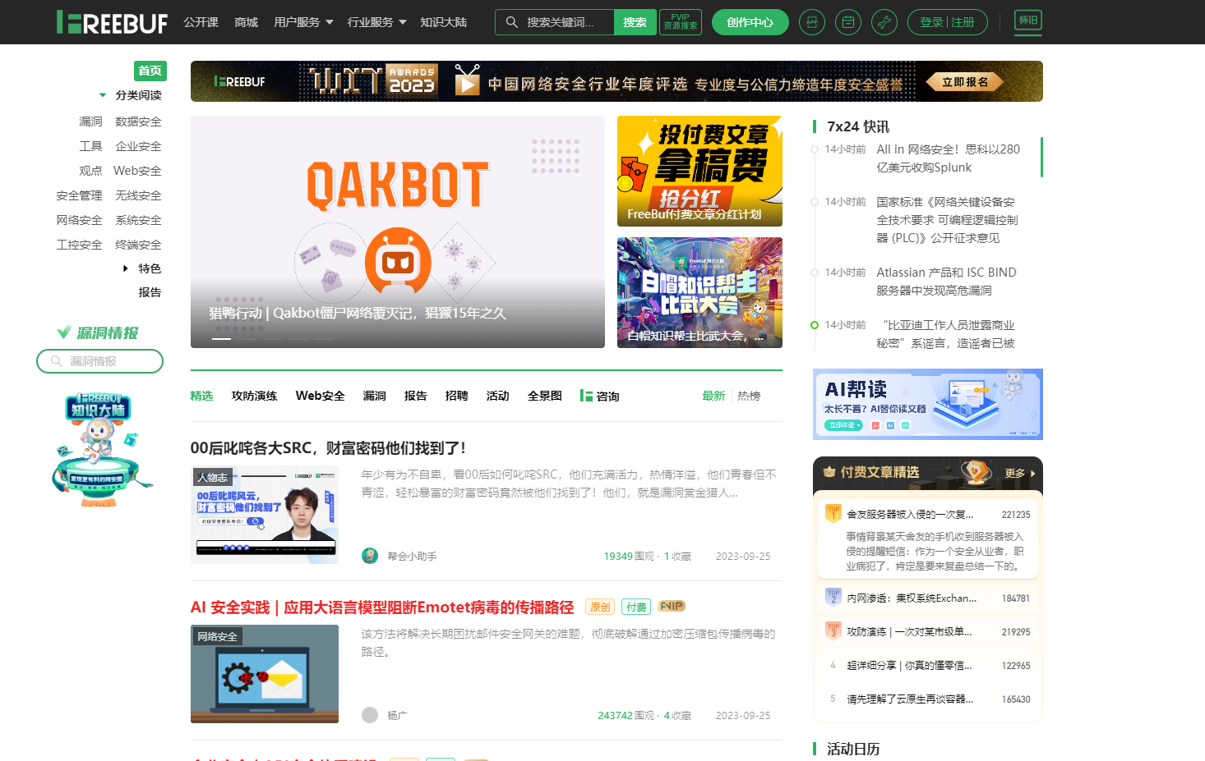Open the 工控安全 category link
1205x761 pixels.
pos(79,245)
